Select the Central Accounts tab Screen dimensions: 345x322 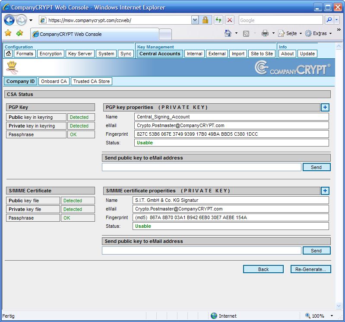click(x=160, y=54)
